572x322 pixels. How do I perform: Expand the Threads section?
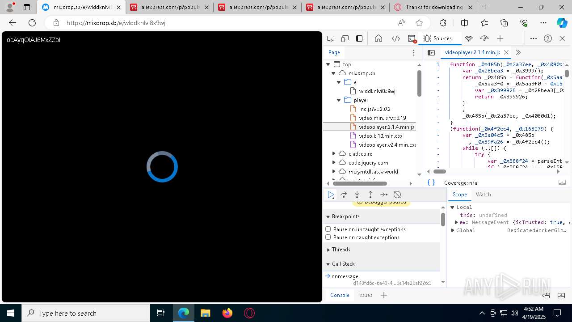[x=328, y=250]
